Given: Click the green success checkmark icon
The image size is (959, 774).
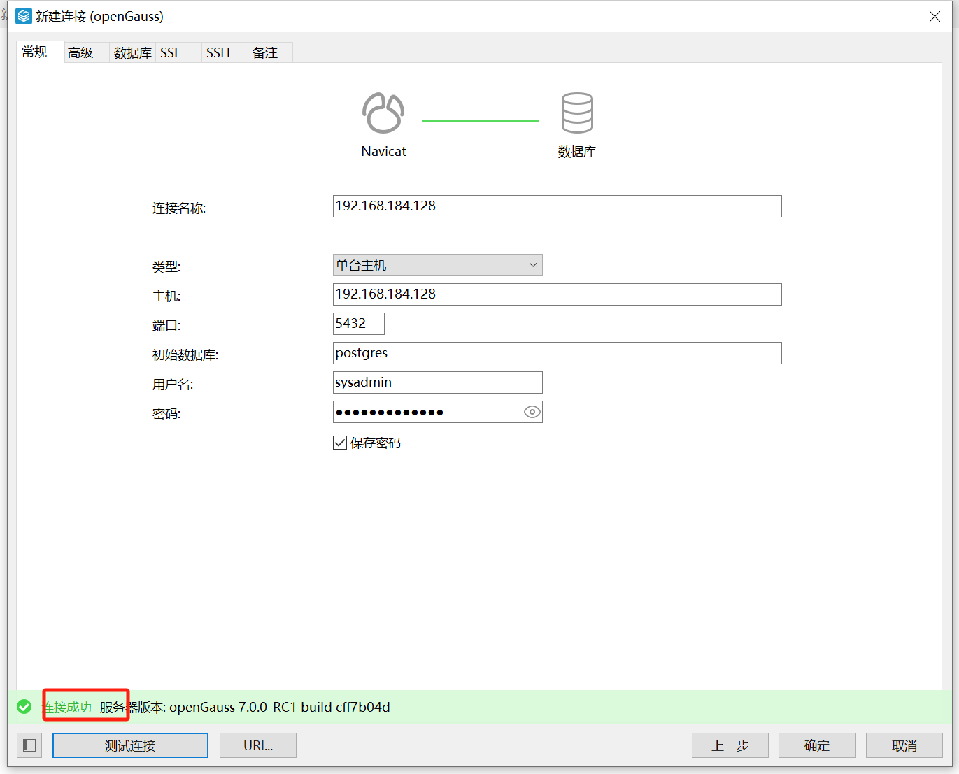Looking at the screenshot, I should tap(24, 707).
